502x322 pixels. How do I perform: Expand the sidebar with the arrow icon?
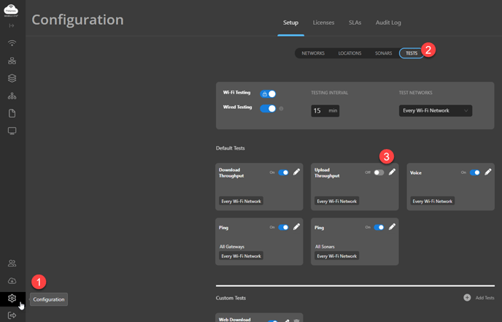pos(12,26)
